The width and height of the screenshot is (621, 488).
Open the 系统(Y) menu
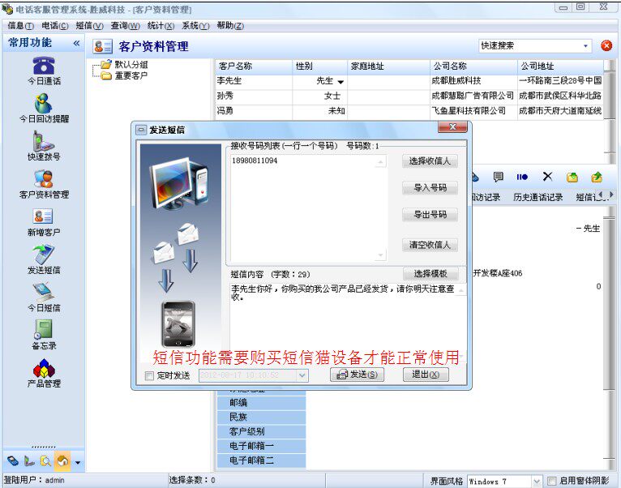tap(195, 26)
